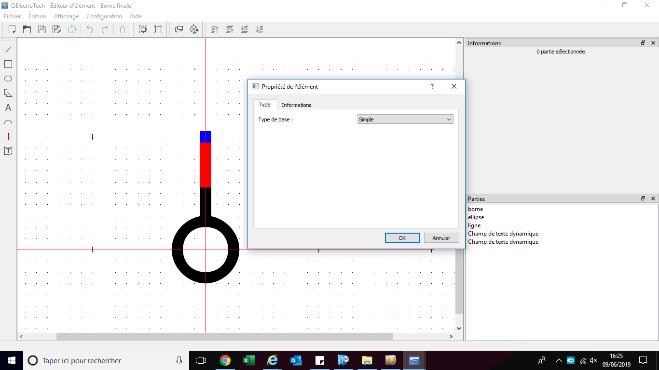
Task: Select the Arc drawing tool
Action: [x=8, y=122]
